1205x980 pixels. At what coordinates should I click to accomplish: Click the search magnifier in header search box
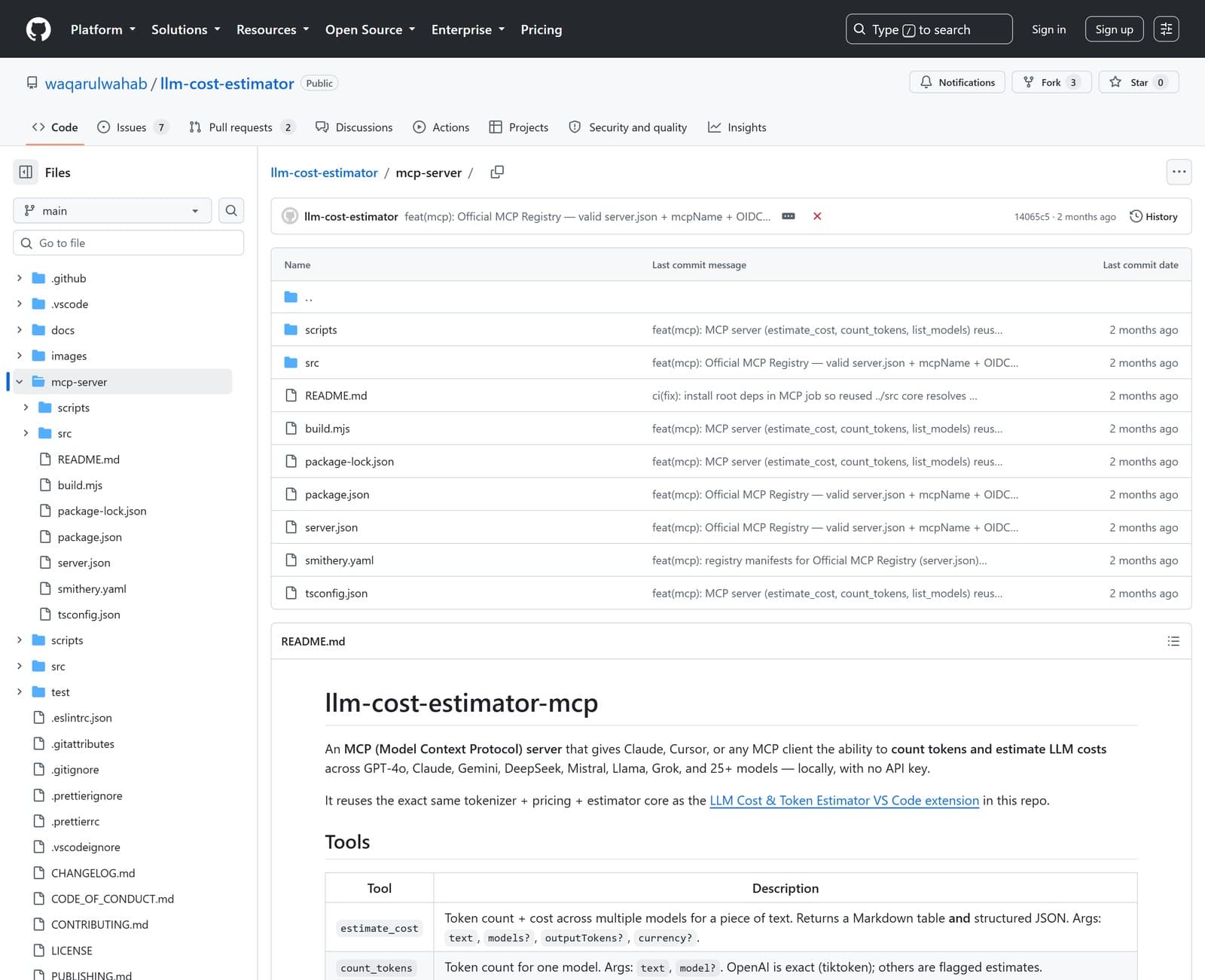(859, 29)
